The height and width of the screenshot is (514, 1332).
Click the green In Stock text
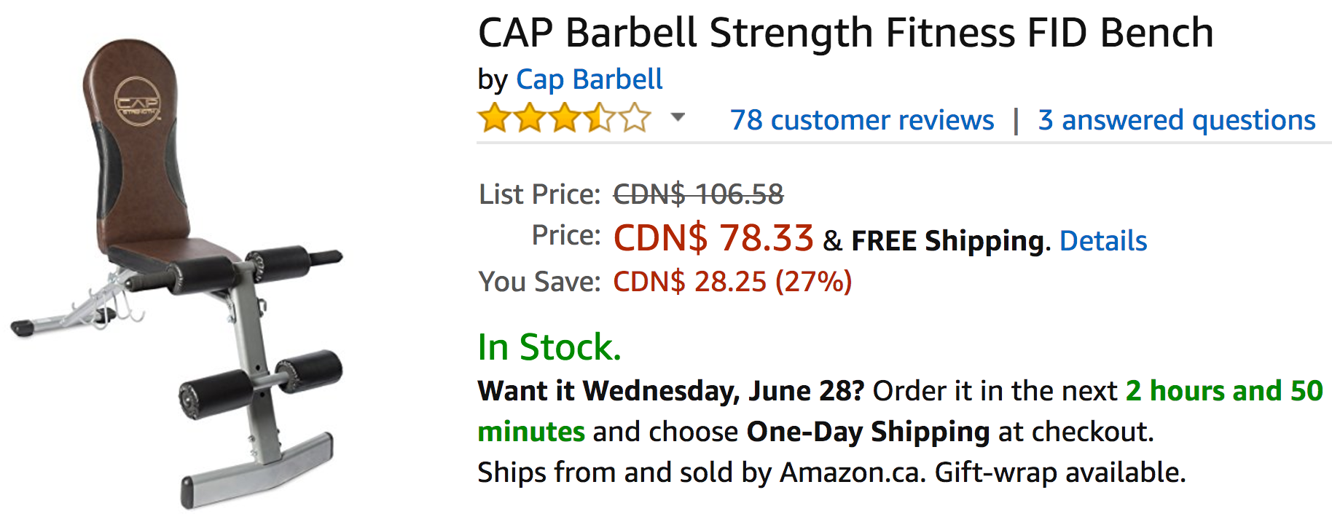pyautogui.click(x=549, y=347)
